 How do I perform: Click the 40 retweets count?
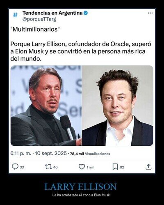55,167
